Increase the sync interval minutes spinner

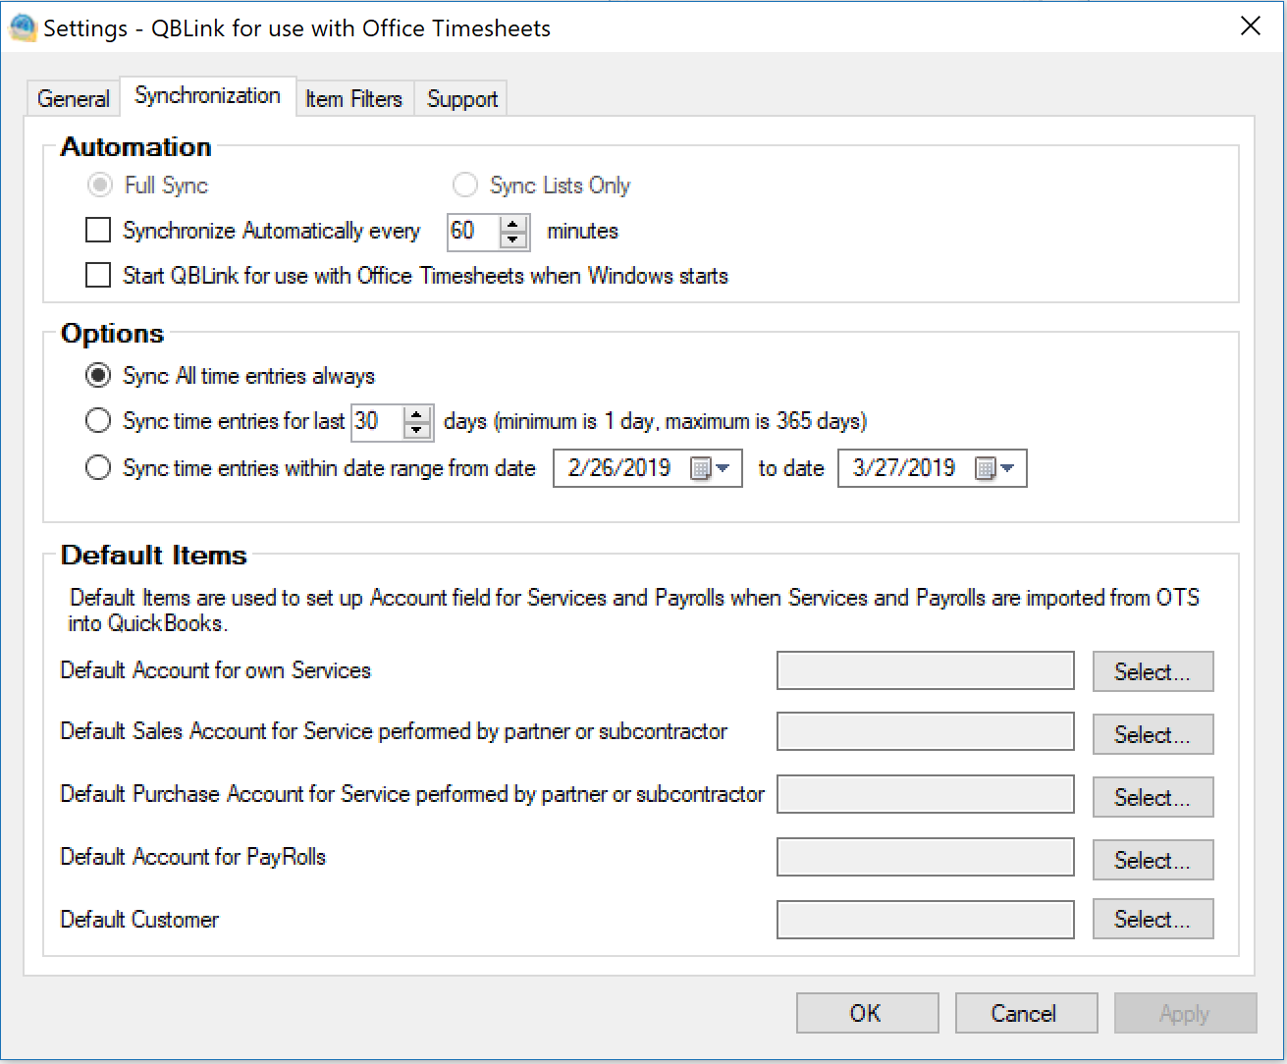point(512,224)
